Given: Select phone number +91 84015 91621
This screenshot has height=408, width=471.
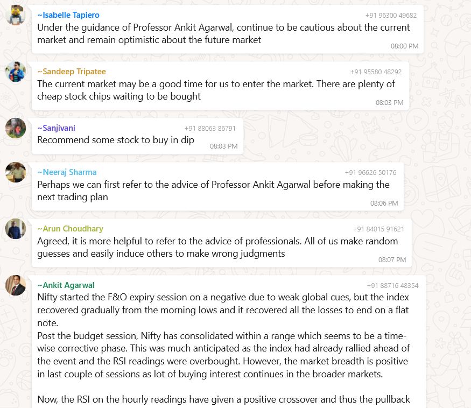Looking at the screenshot, I should (378, 229).
